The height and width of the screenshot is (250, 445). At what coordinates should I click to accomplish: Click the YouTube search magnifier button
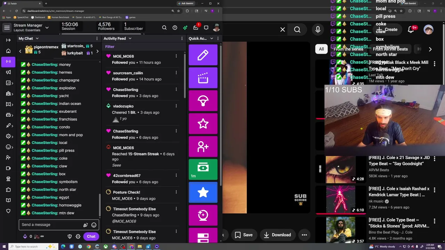click(x=297, y=30)
